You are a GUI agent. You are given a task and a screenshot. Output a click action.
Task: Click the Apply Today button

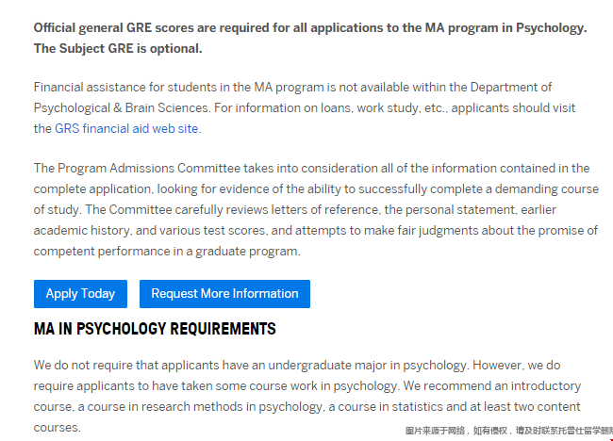pos(80,294)
